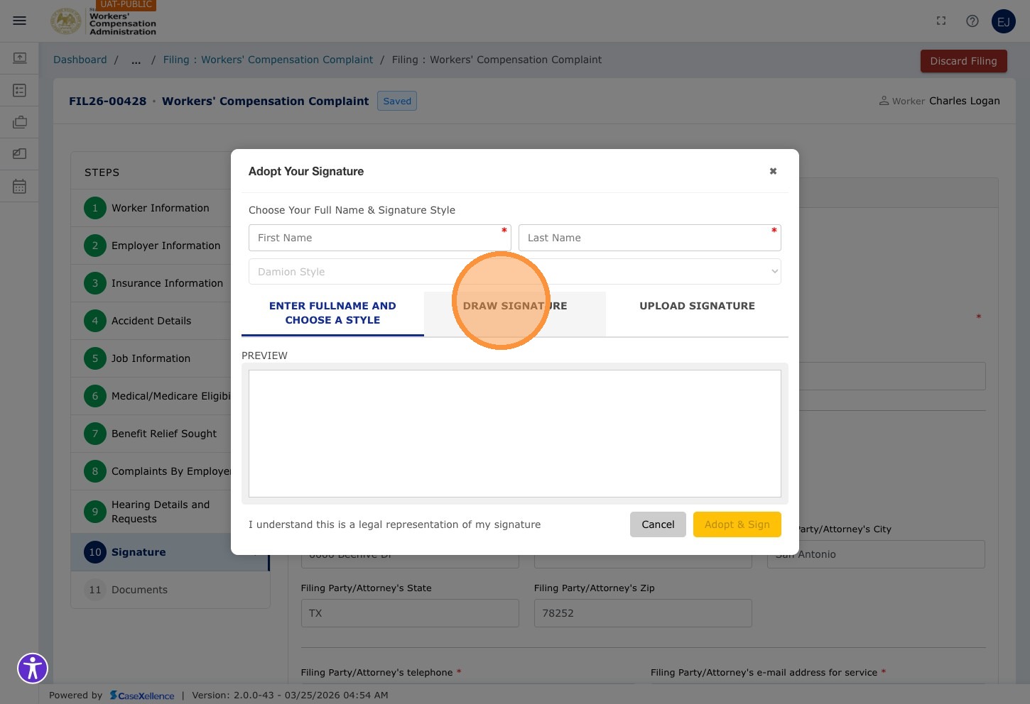Click the Saved status badge
This screenshot has width=1030, height=704.
point(397,101)
